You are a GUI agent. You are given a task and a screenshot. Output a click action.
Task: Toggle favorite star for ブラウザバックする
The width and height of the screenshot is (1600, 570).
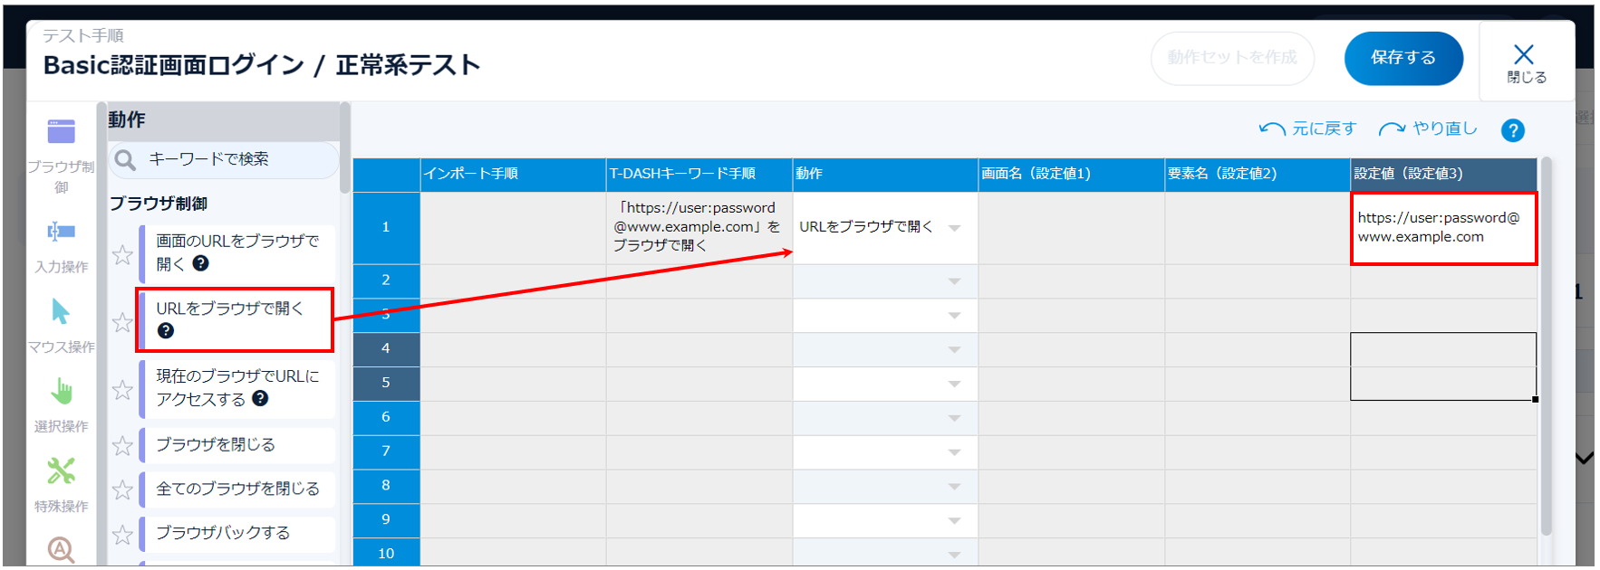122,534
